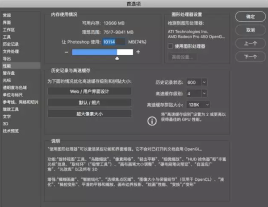Click the minus icon beside memory slider
The width and height of the screenshot is (268, 207).
[67, 52]
